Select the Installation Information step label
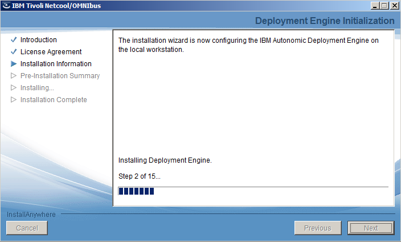 pos(56,64)
